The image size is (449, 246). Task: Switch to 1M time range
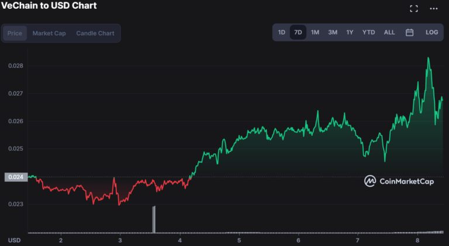tap(315, 33)
